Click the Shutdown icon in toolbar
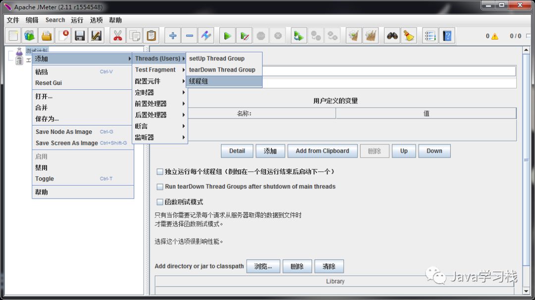The image size is (535, 300). pyautogui.click(x=278, y=36)
